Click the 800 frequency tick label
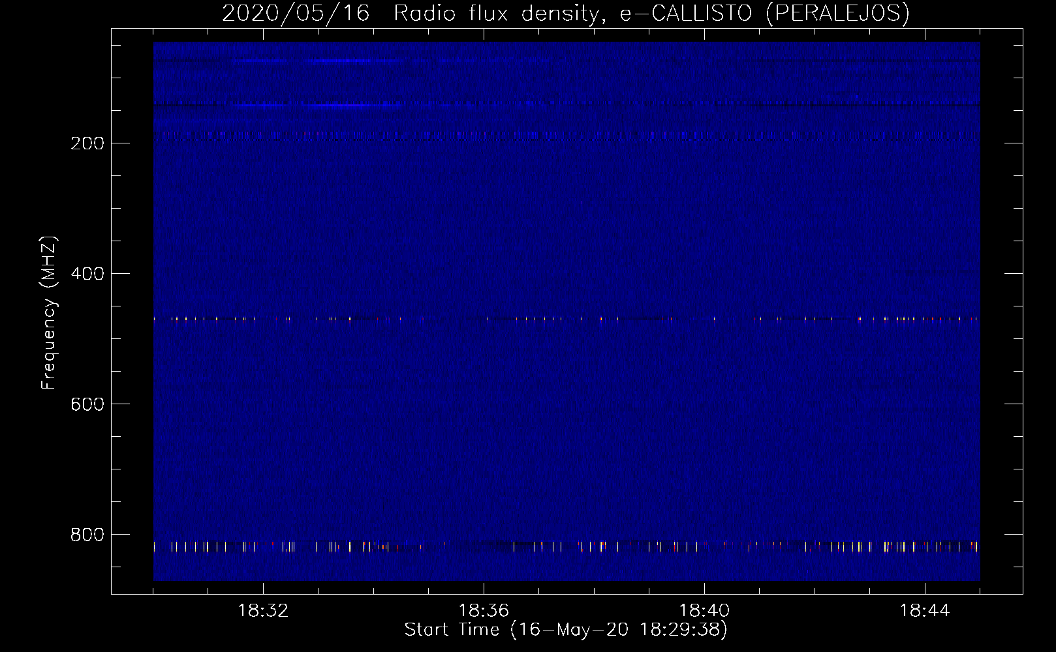Viewport: 1056px width, 652px height. click(87, 535)
